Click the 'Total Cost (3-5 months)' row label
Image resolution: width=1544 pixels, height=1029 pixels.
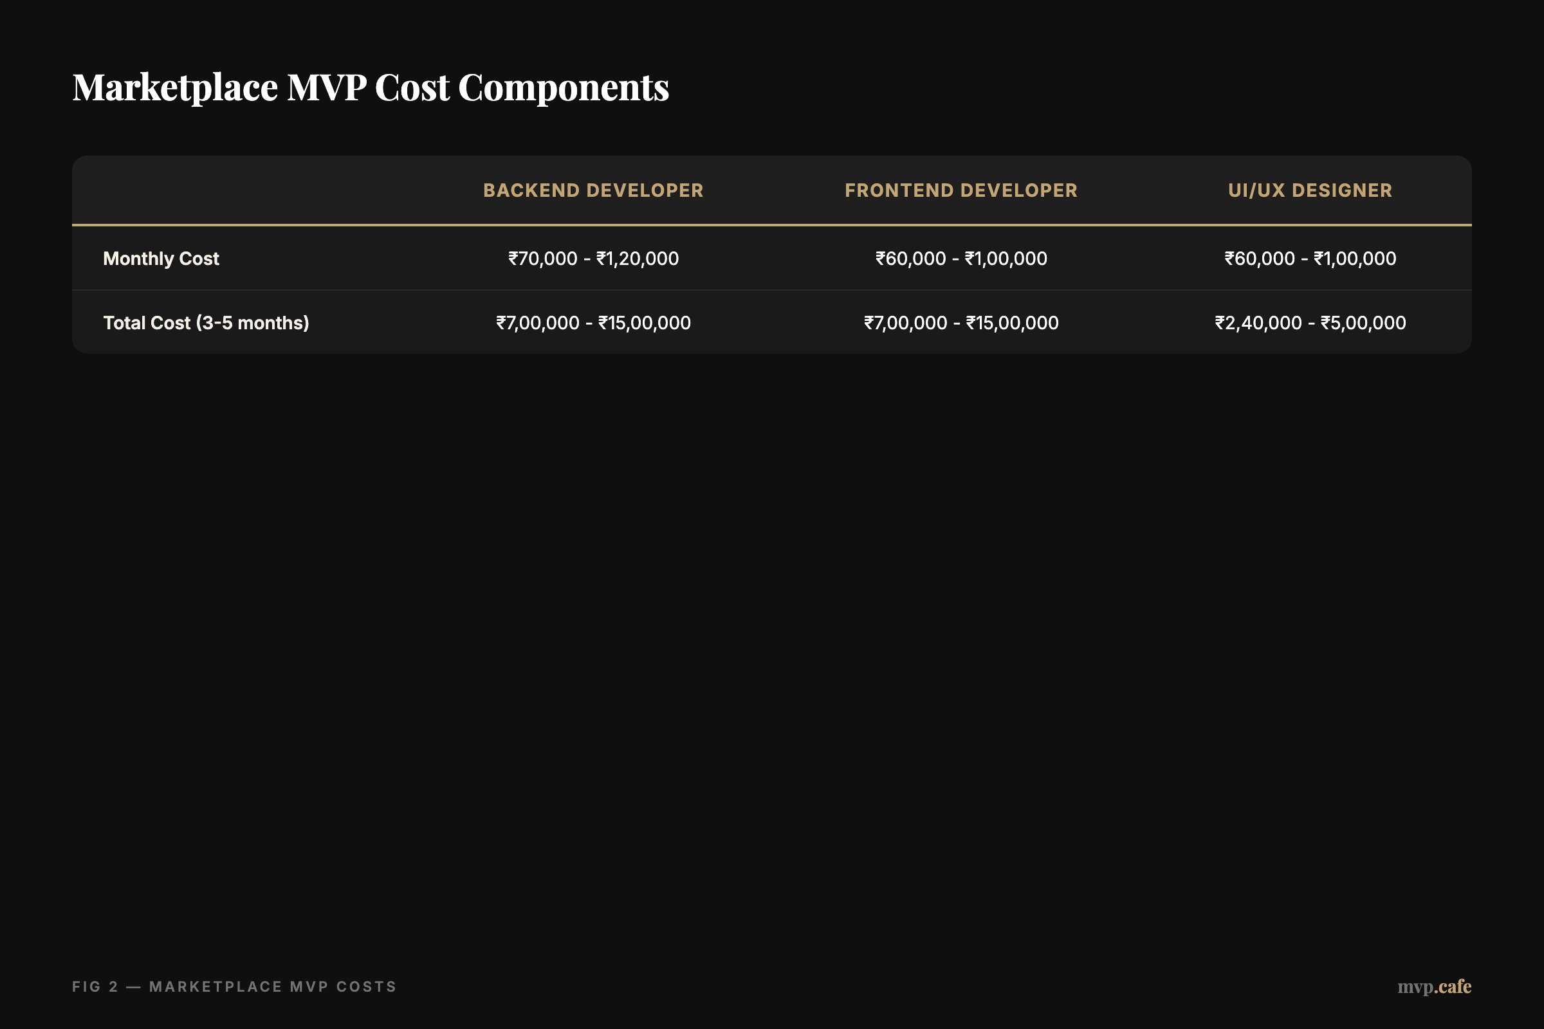click(x=206, y=322)
